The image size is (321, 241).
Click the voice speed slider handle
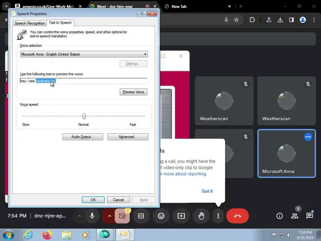[84, 116]
